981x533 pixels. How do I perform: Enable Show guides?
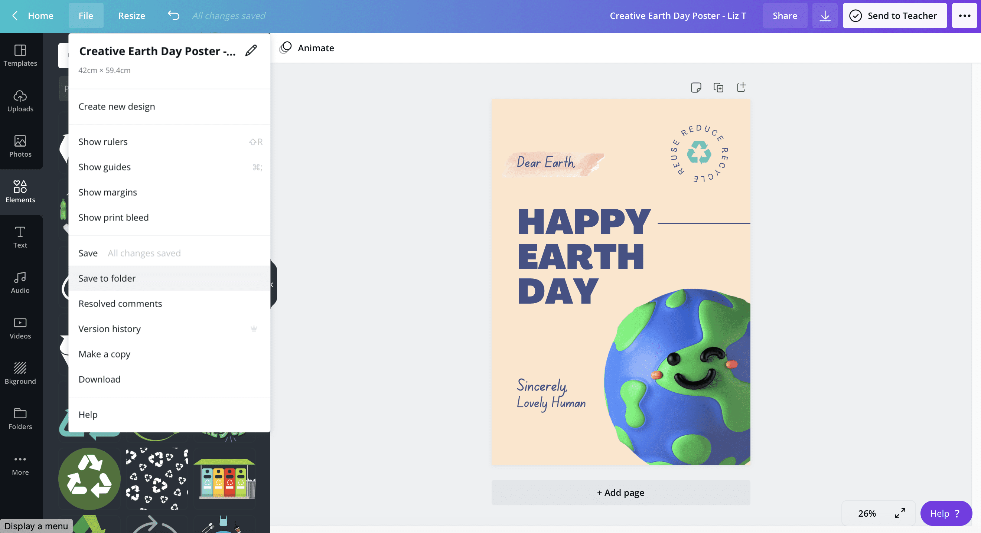click(104, 167)
